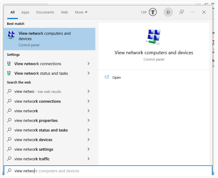
Task: Select best match View network computers and devices
Action: click(x=50, y=39)
